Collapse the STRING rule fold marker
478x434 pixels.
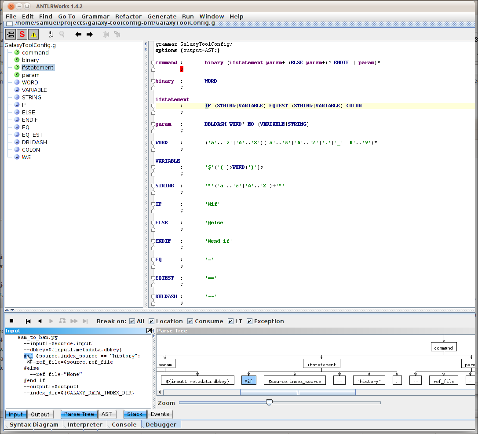pyautogui.click(x=153, y=186)
